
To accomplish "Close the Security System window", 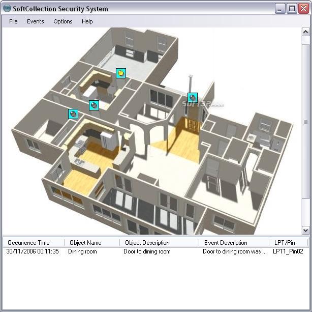I will coord(304,9).
